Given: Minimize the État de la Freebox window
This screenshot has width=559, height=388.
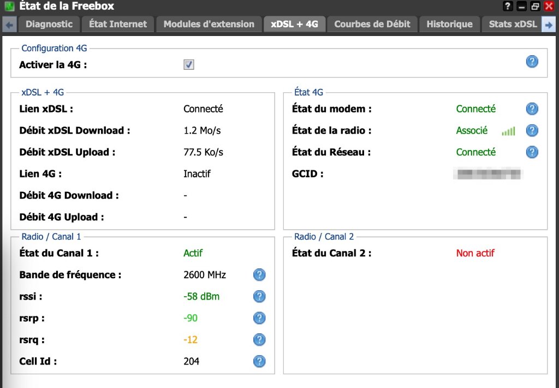Looking at the screenshot, I should 521,6.
